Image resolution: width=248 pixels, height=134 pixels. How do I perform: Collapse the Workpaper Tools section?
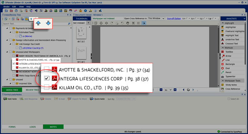[223, 81]
